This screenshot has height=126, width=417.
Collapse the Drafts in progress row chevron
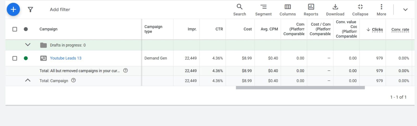point(28,45)
